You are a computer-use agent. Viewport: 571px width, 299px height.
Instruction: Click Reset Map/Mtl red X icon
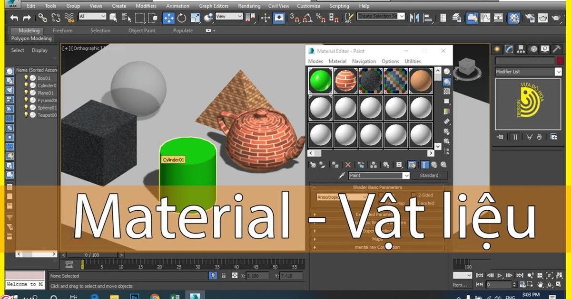pyautogui.click(x=348, y=165)
